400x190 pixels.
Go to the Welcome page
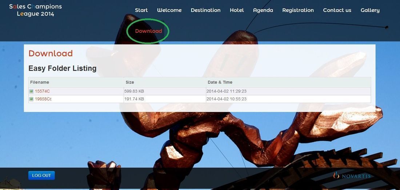pyautogui.click(x=169, y=10)
